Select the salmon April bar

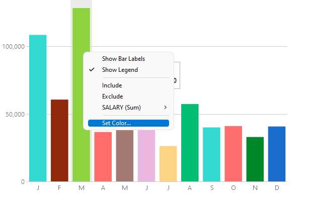(x=103, y=157)
